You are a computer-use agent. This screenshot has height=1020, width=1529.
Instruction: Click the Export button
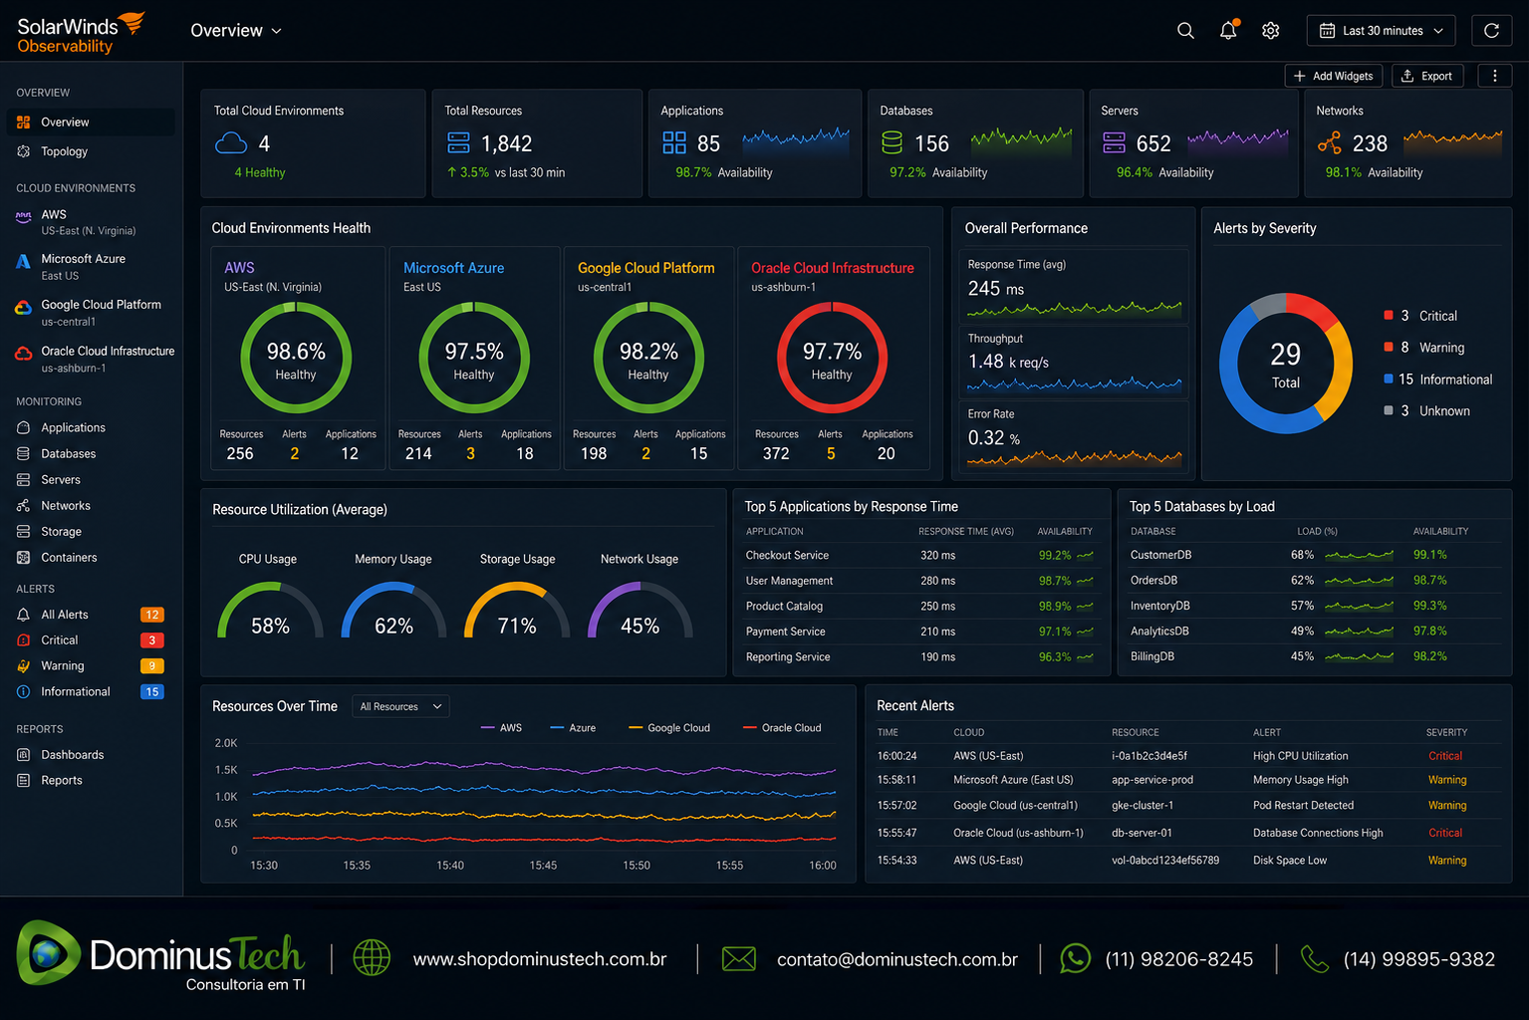tap(1426, 76)
